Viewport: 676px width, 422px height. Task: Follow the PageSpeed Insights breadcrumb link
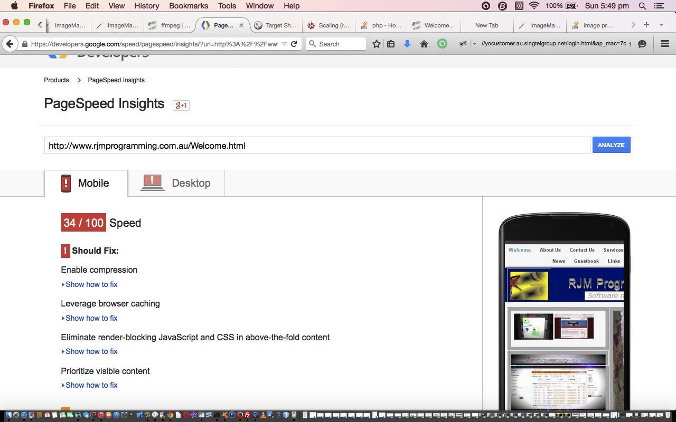point(116,80)
